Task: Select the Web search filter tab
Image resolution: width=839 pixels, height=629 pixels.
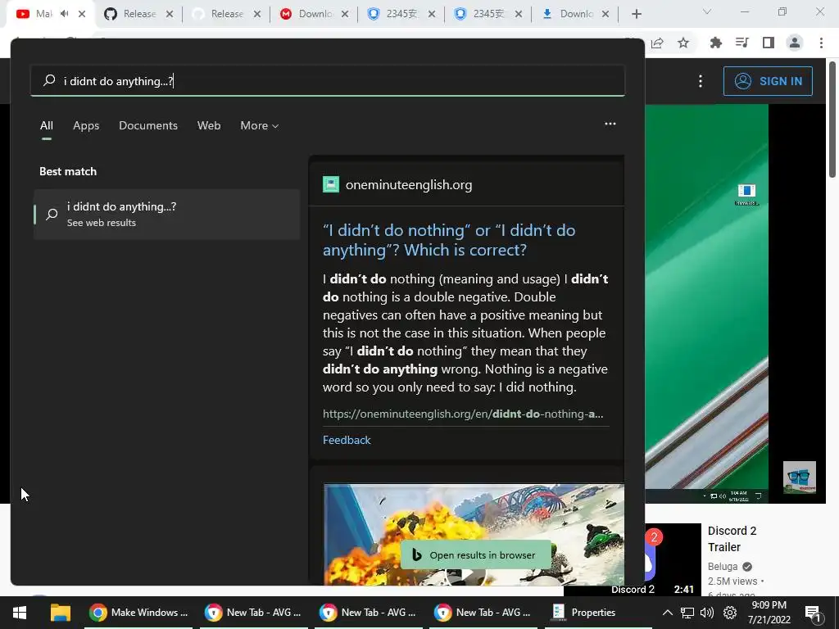Action: click(209, 125)
